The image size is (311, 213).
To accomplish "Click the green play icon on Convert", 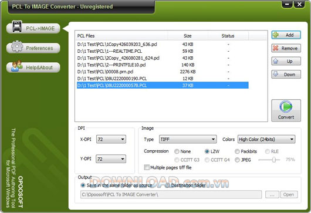I will pos(286,107).
